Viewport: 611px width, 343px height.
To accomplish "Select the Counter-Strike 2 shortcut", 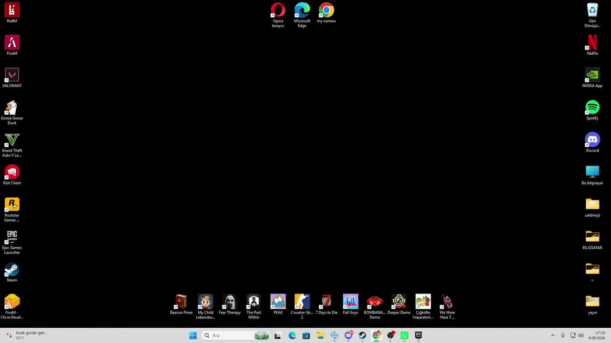I will (302, 307).
